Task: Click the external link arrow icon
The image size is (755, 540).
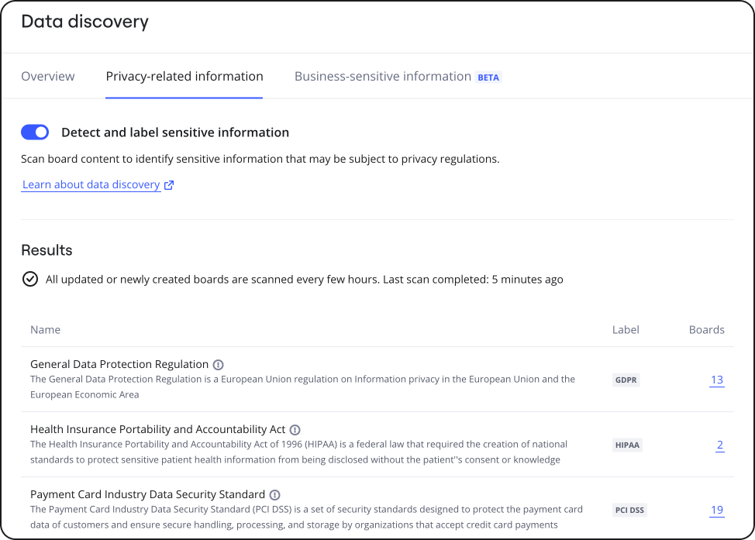Action: pos(169,185)
